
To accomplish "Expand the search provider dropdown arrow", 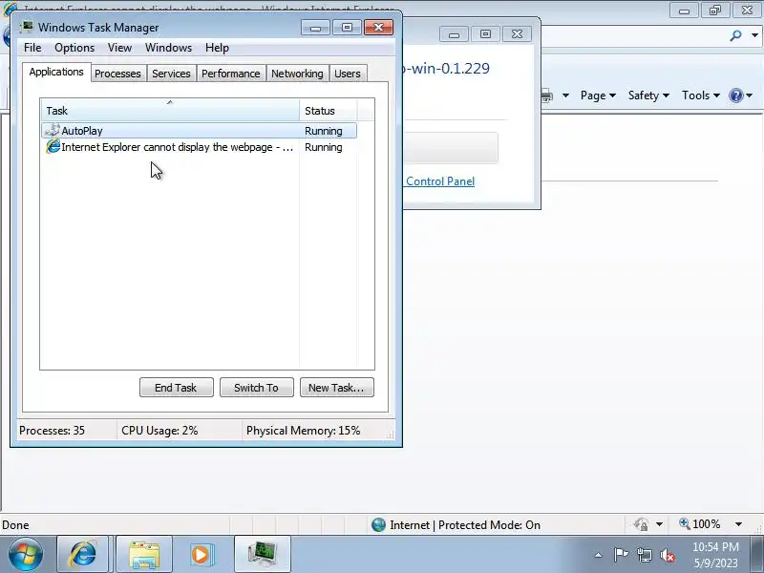I will coord(754,35).
